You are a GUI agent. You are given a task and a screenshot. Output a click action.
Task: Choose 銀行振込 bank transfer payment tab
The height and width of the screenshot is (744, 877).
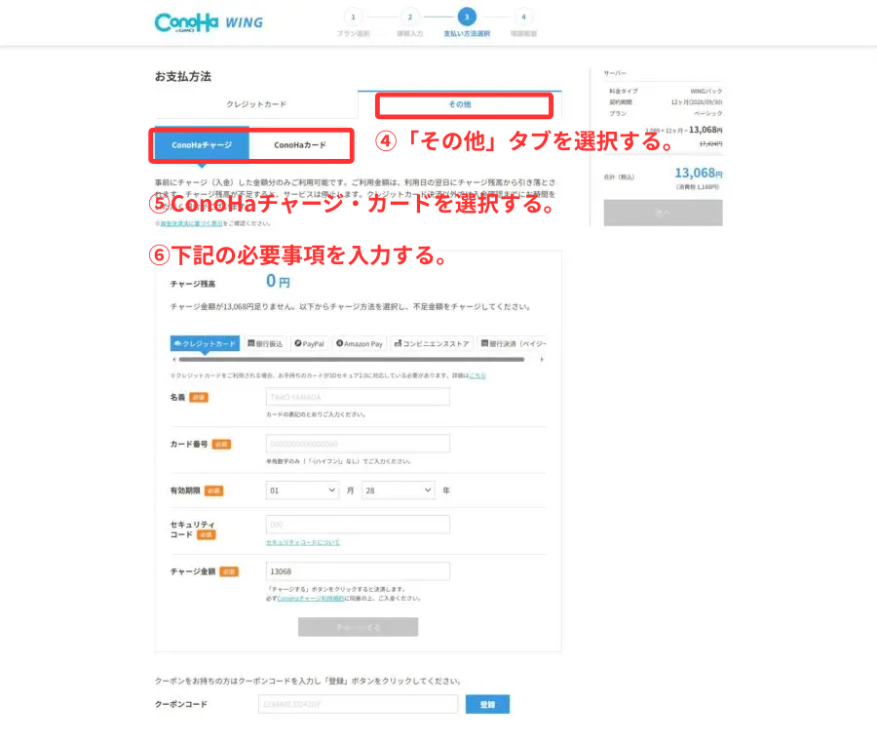[265, 343]
